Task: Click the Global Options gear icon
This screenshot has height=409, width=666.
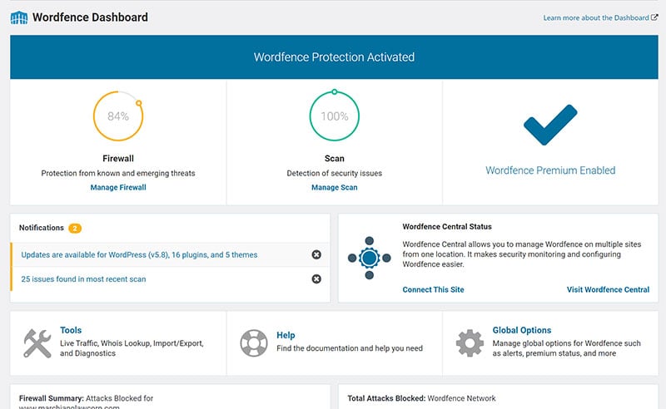Action: pos(470,342)
